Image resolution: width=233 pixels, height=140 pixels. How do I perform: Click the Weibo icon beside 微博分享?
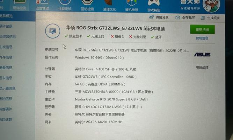tap(151, 17)
